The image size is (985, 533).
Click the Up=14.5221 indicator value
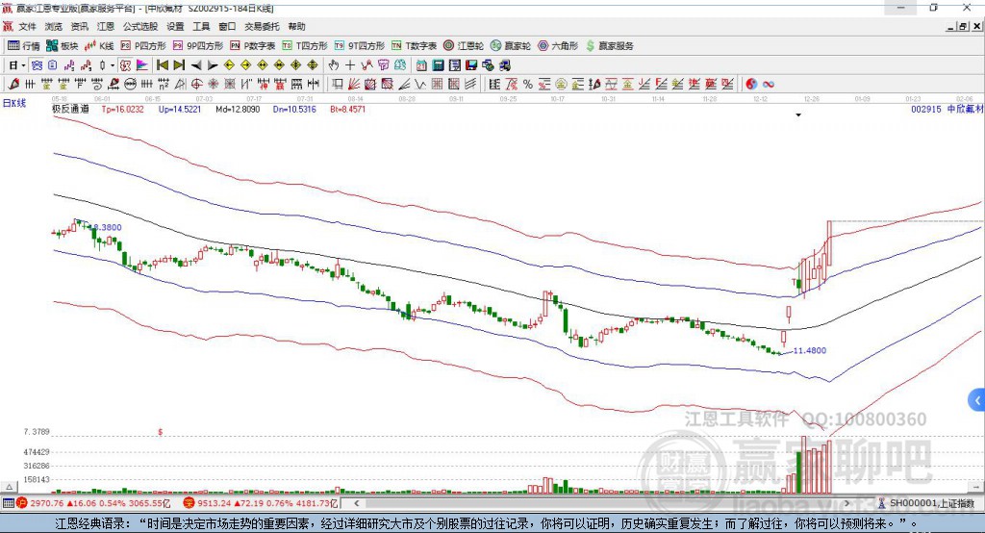(180, 110)
